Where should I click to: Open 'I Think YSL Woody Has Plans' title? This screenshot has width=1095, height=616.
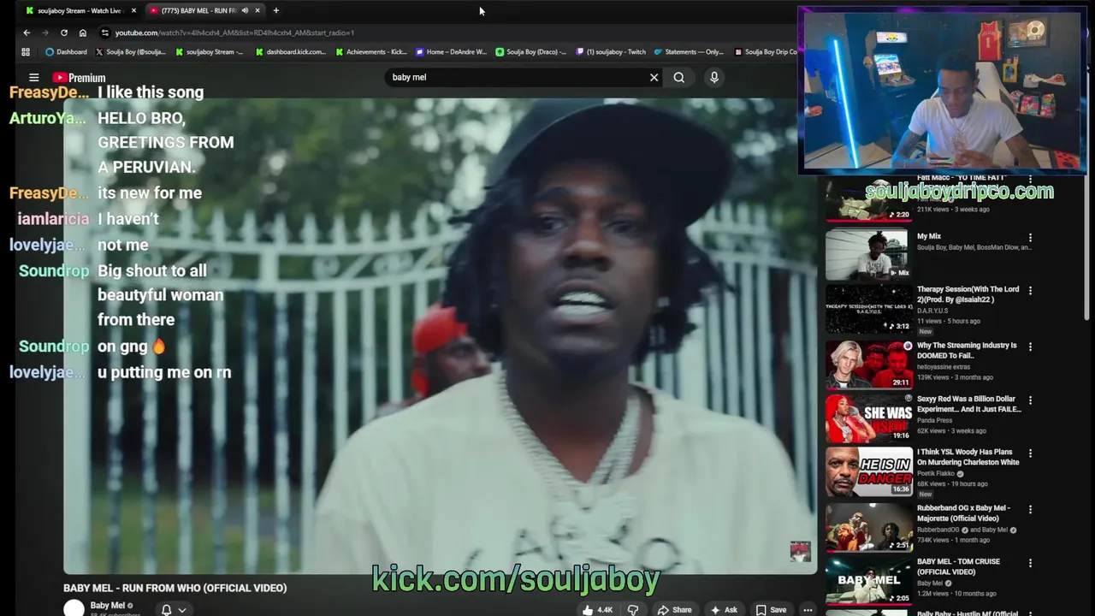coord(968,457)
